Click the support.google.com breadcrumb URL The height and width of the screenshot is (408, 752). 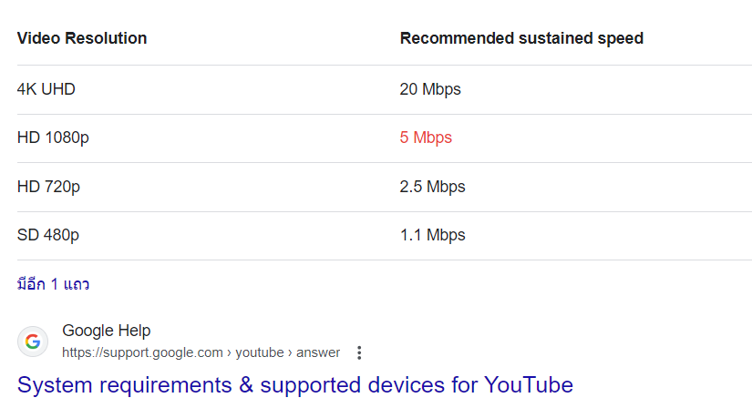click(x=142, y=352)
